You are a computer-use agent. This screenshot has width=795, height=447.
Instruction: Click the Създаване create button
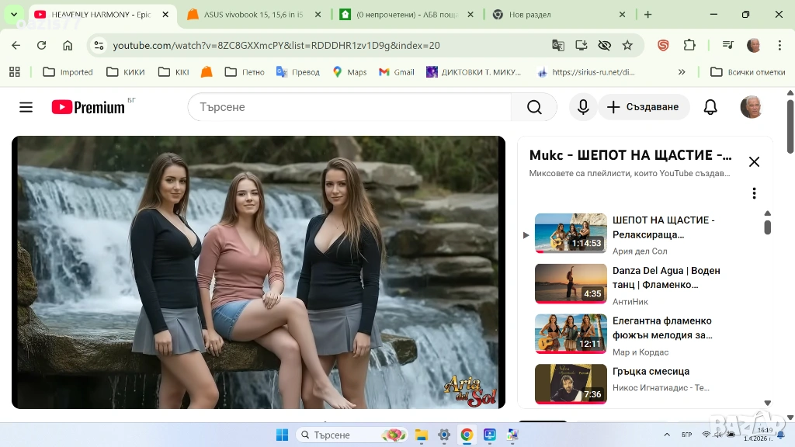643,107
